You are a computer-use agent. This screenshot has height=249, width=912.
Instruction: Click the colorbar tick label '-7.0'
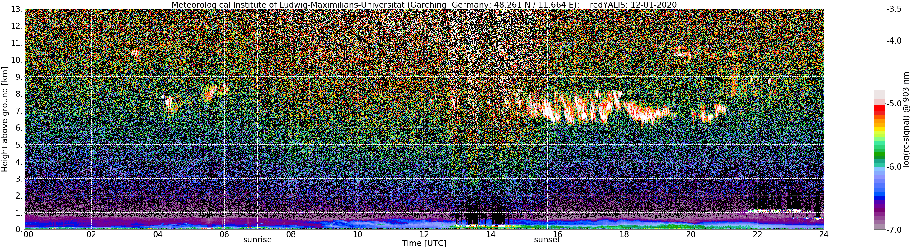(x=894, y=230)
